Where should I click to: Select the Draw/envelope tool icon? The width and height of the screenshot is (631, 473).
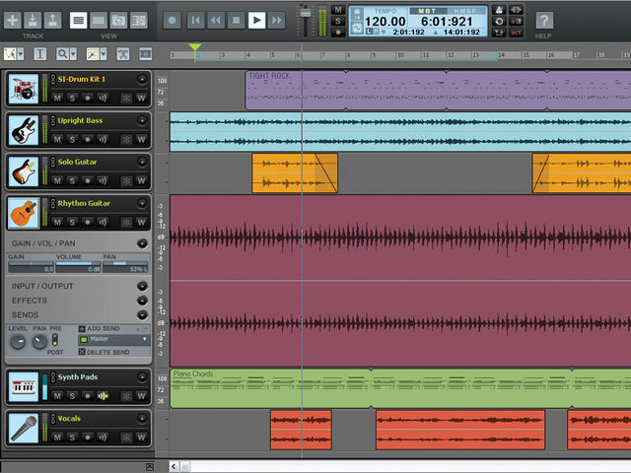pos(93,53)
